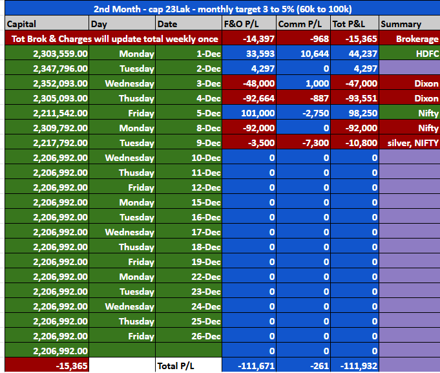Select F&O loss cell -92,664
The image size is (440, 373).
click(249, 98)
